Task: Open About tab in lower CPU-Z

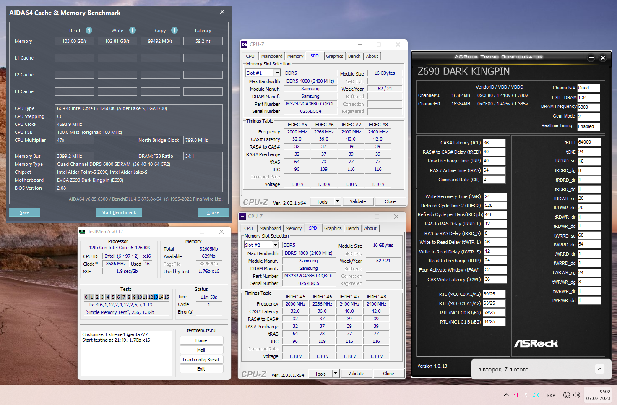Action: coord(370,228)
